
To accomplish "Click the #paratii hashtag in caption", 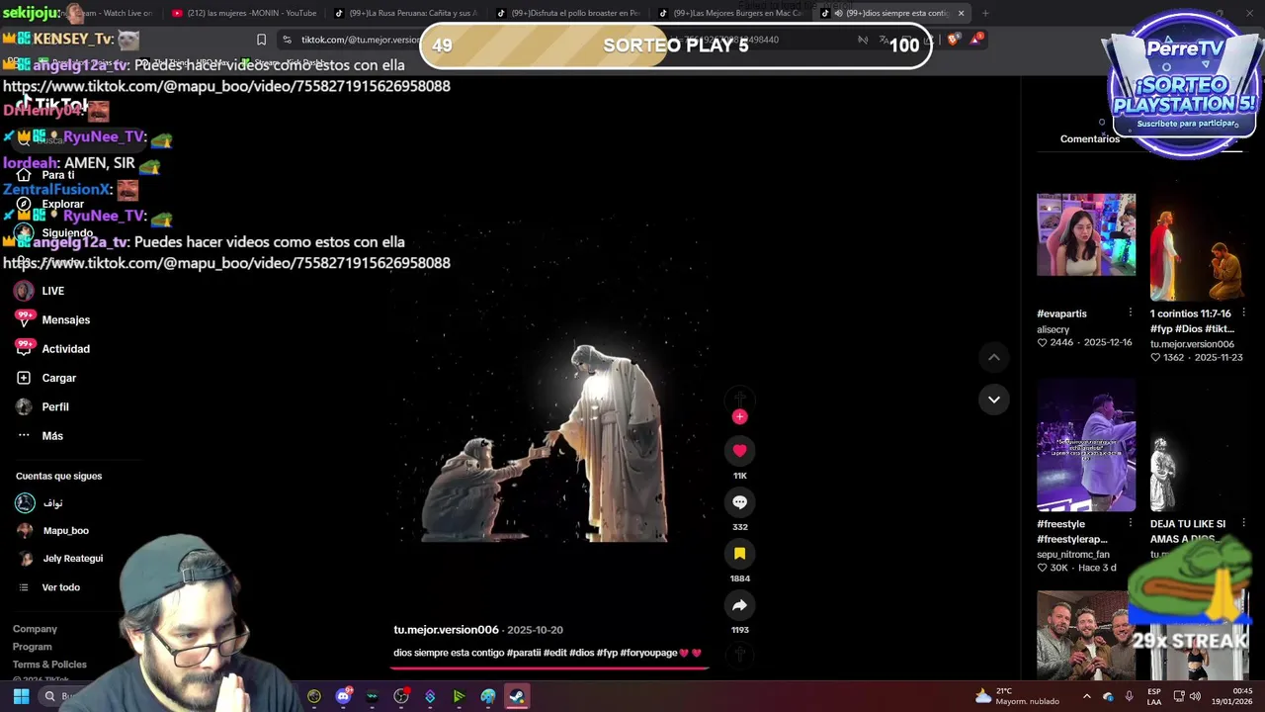I will pyautogui.click(x=523, y=653).
